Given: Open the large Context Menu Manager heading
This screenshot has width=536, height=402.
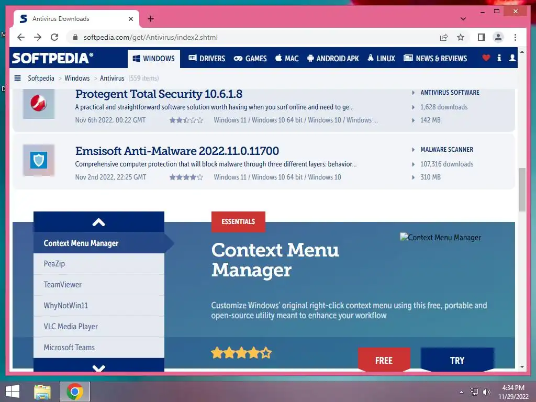Looking at the screenshot, I should pyautogui.click(x=275, y=260).
